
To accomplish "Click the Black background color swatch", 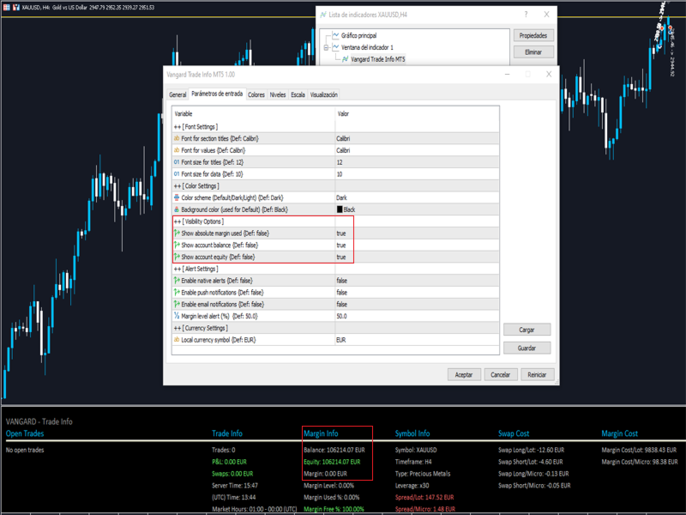I will pos(340,209).
